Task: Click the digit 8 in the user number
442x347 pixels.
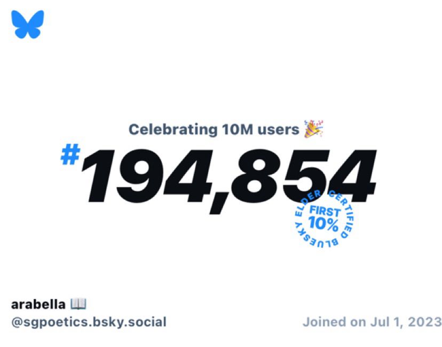Action: pos(255,175)
